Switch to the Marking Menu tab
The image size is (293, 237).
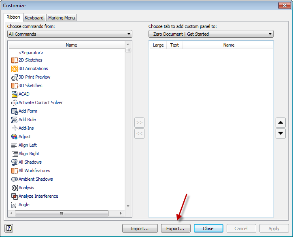pos(62,18)
